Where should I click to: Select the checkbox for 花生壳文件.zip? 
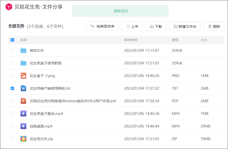click(12, 139)
